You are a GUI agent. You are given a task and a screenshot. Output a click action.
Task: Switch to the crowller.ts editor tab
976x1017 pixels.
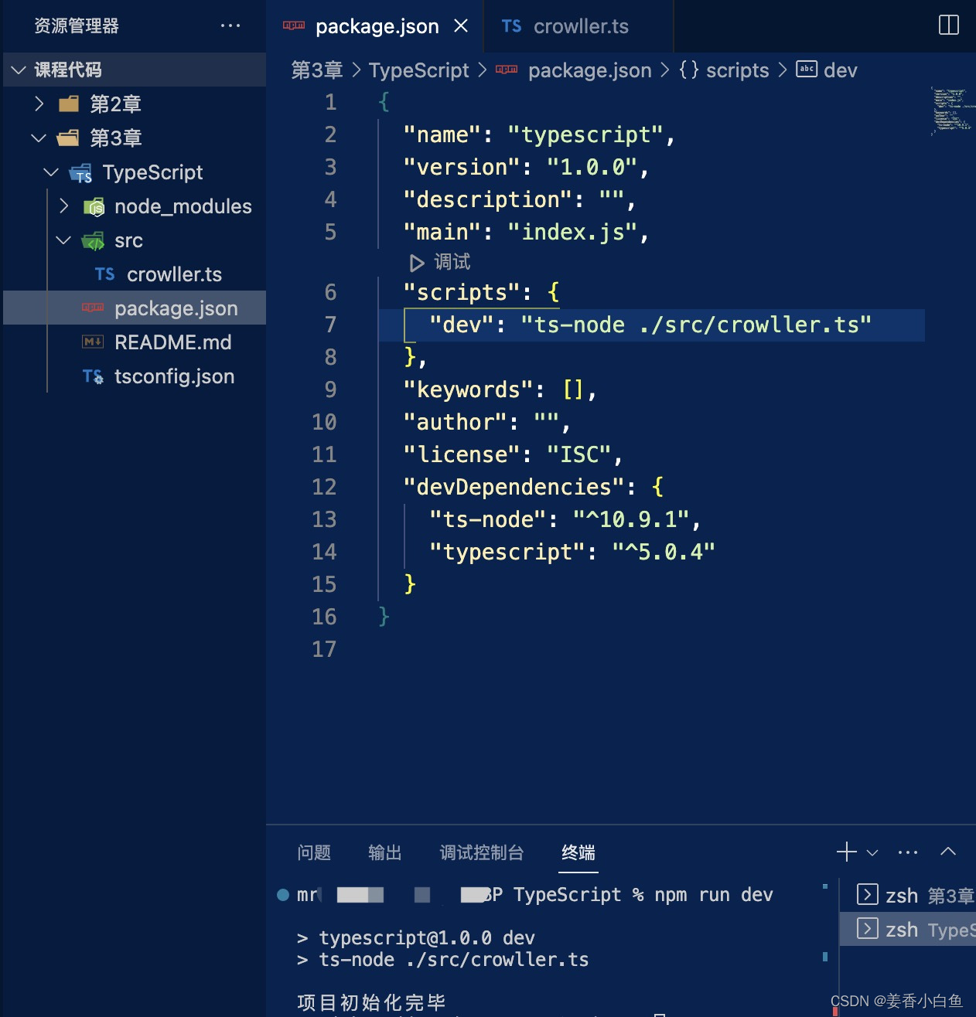578,26
